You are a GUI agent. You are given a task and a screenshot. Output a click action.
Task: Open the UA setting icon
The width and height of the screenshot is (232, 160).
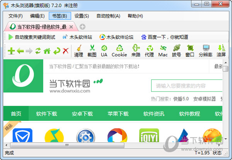[x=104, y=51]
